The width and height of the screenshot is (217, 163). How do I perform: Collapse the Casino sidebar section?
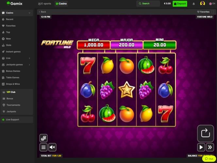(29, 13)
